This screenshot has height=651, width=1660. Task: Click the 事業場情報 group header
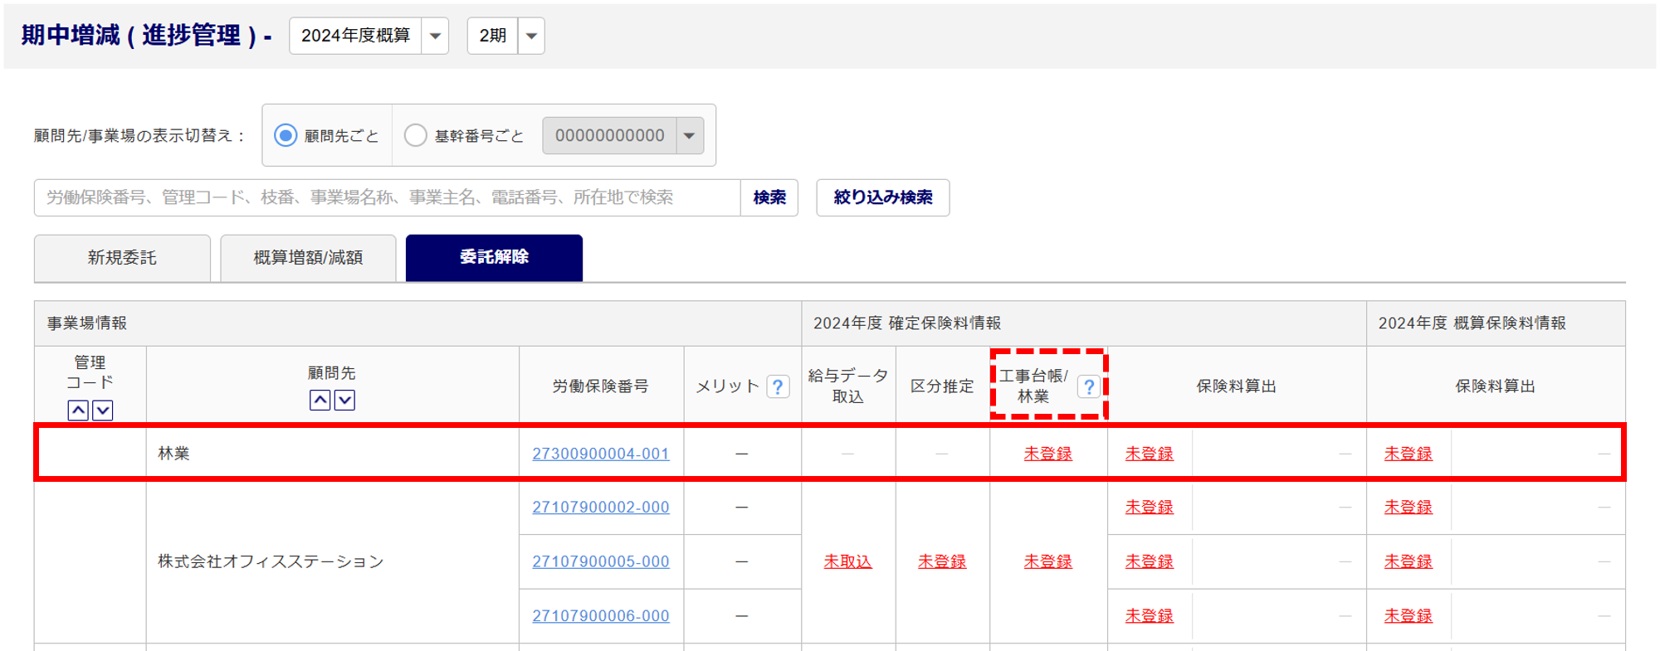pyautogui.click(x=417, y=323)
